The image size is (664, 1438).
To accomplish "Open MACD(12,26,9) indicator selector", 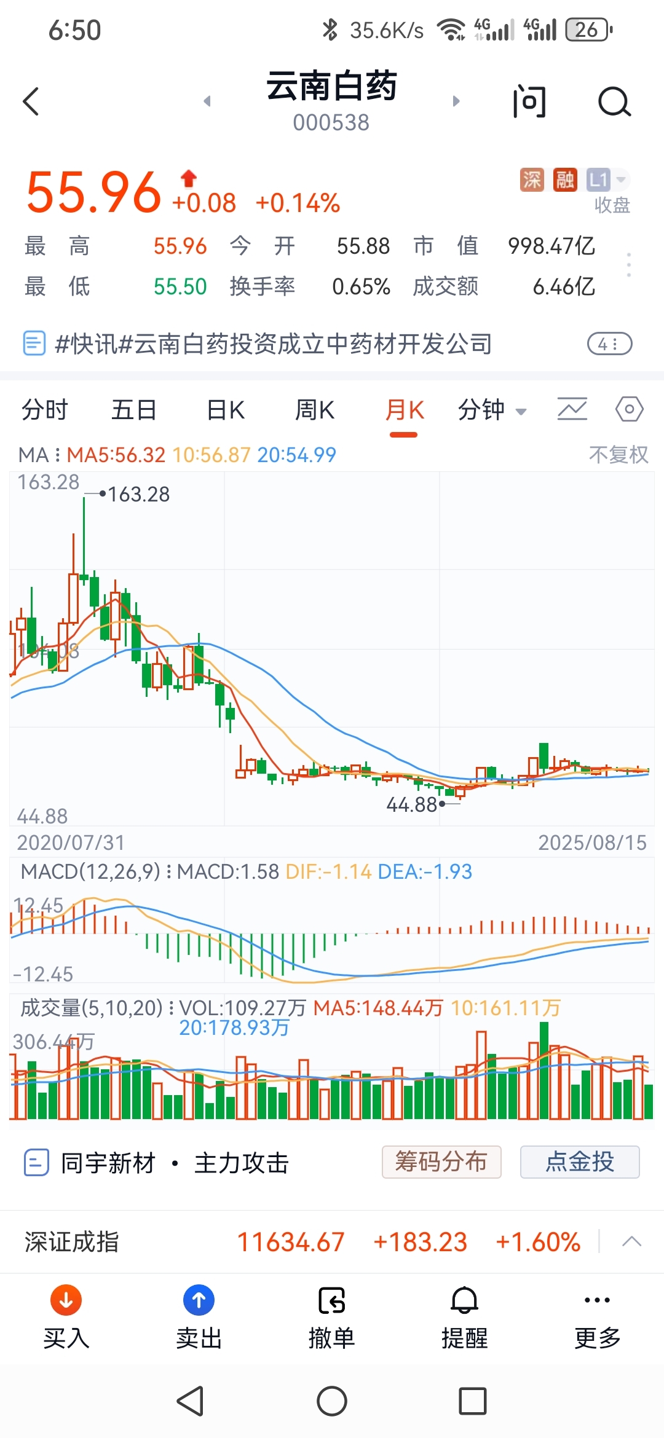I will click(x=95, y=871).
